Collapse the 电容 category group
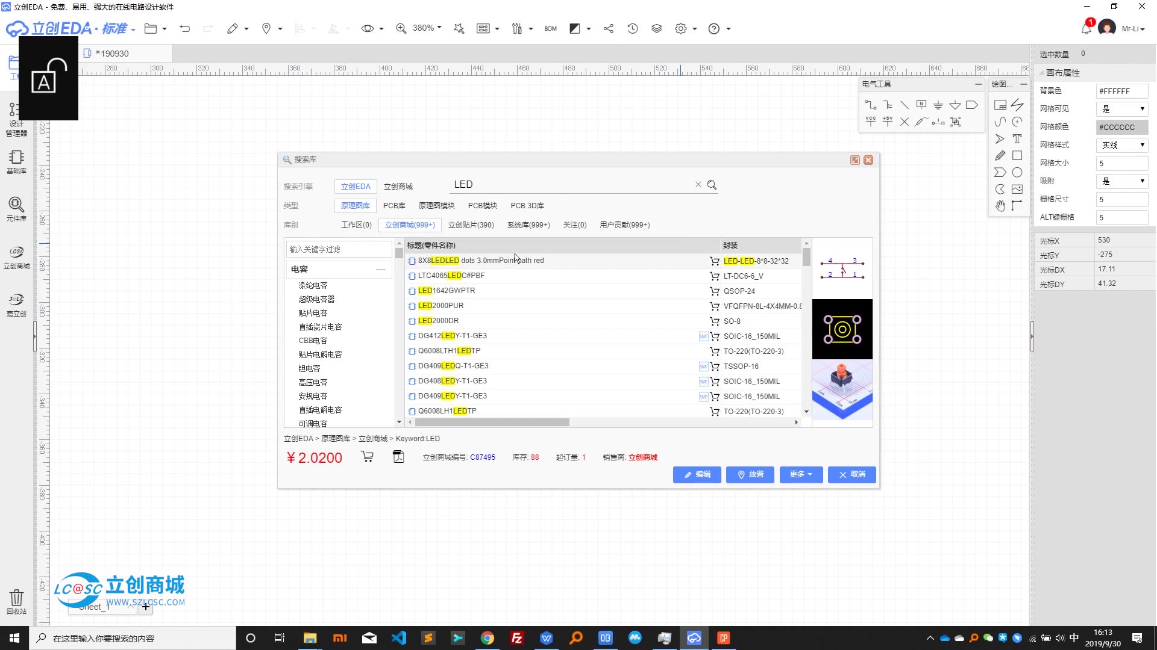Viewport: 1157px width, 650px height. [x=380, y=269]
